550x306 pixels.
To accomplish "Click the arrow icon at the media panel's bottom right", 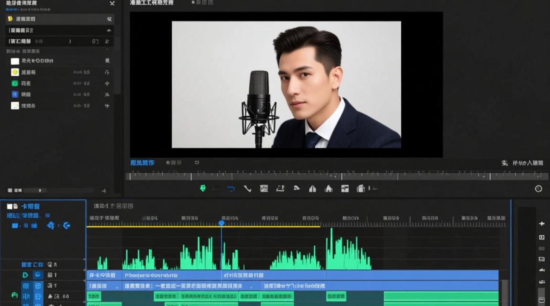I will pyautogui.click(x=104, y=190).
